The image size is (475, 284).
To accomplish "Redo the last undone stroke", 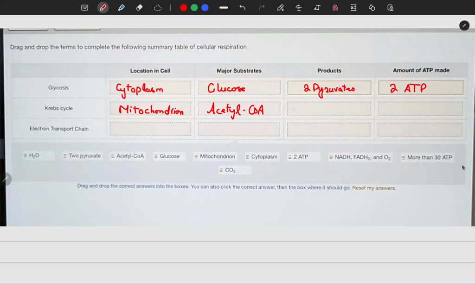I will coord(261,7).
